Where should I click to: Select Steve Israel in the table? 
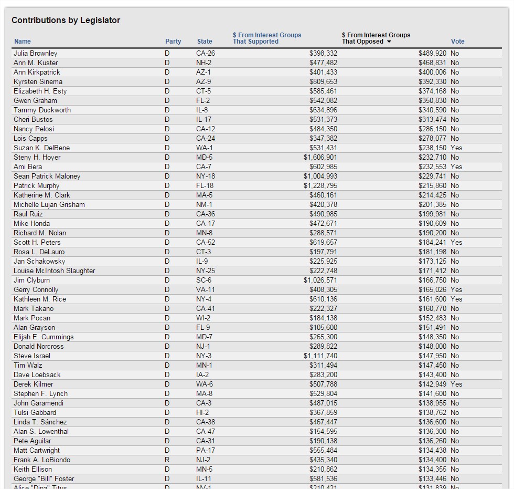coord(32,356)
